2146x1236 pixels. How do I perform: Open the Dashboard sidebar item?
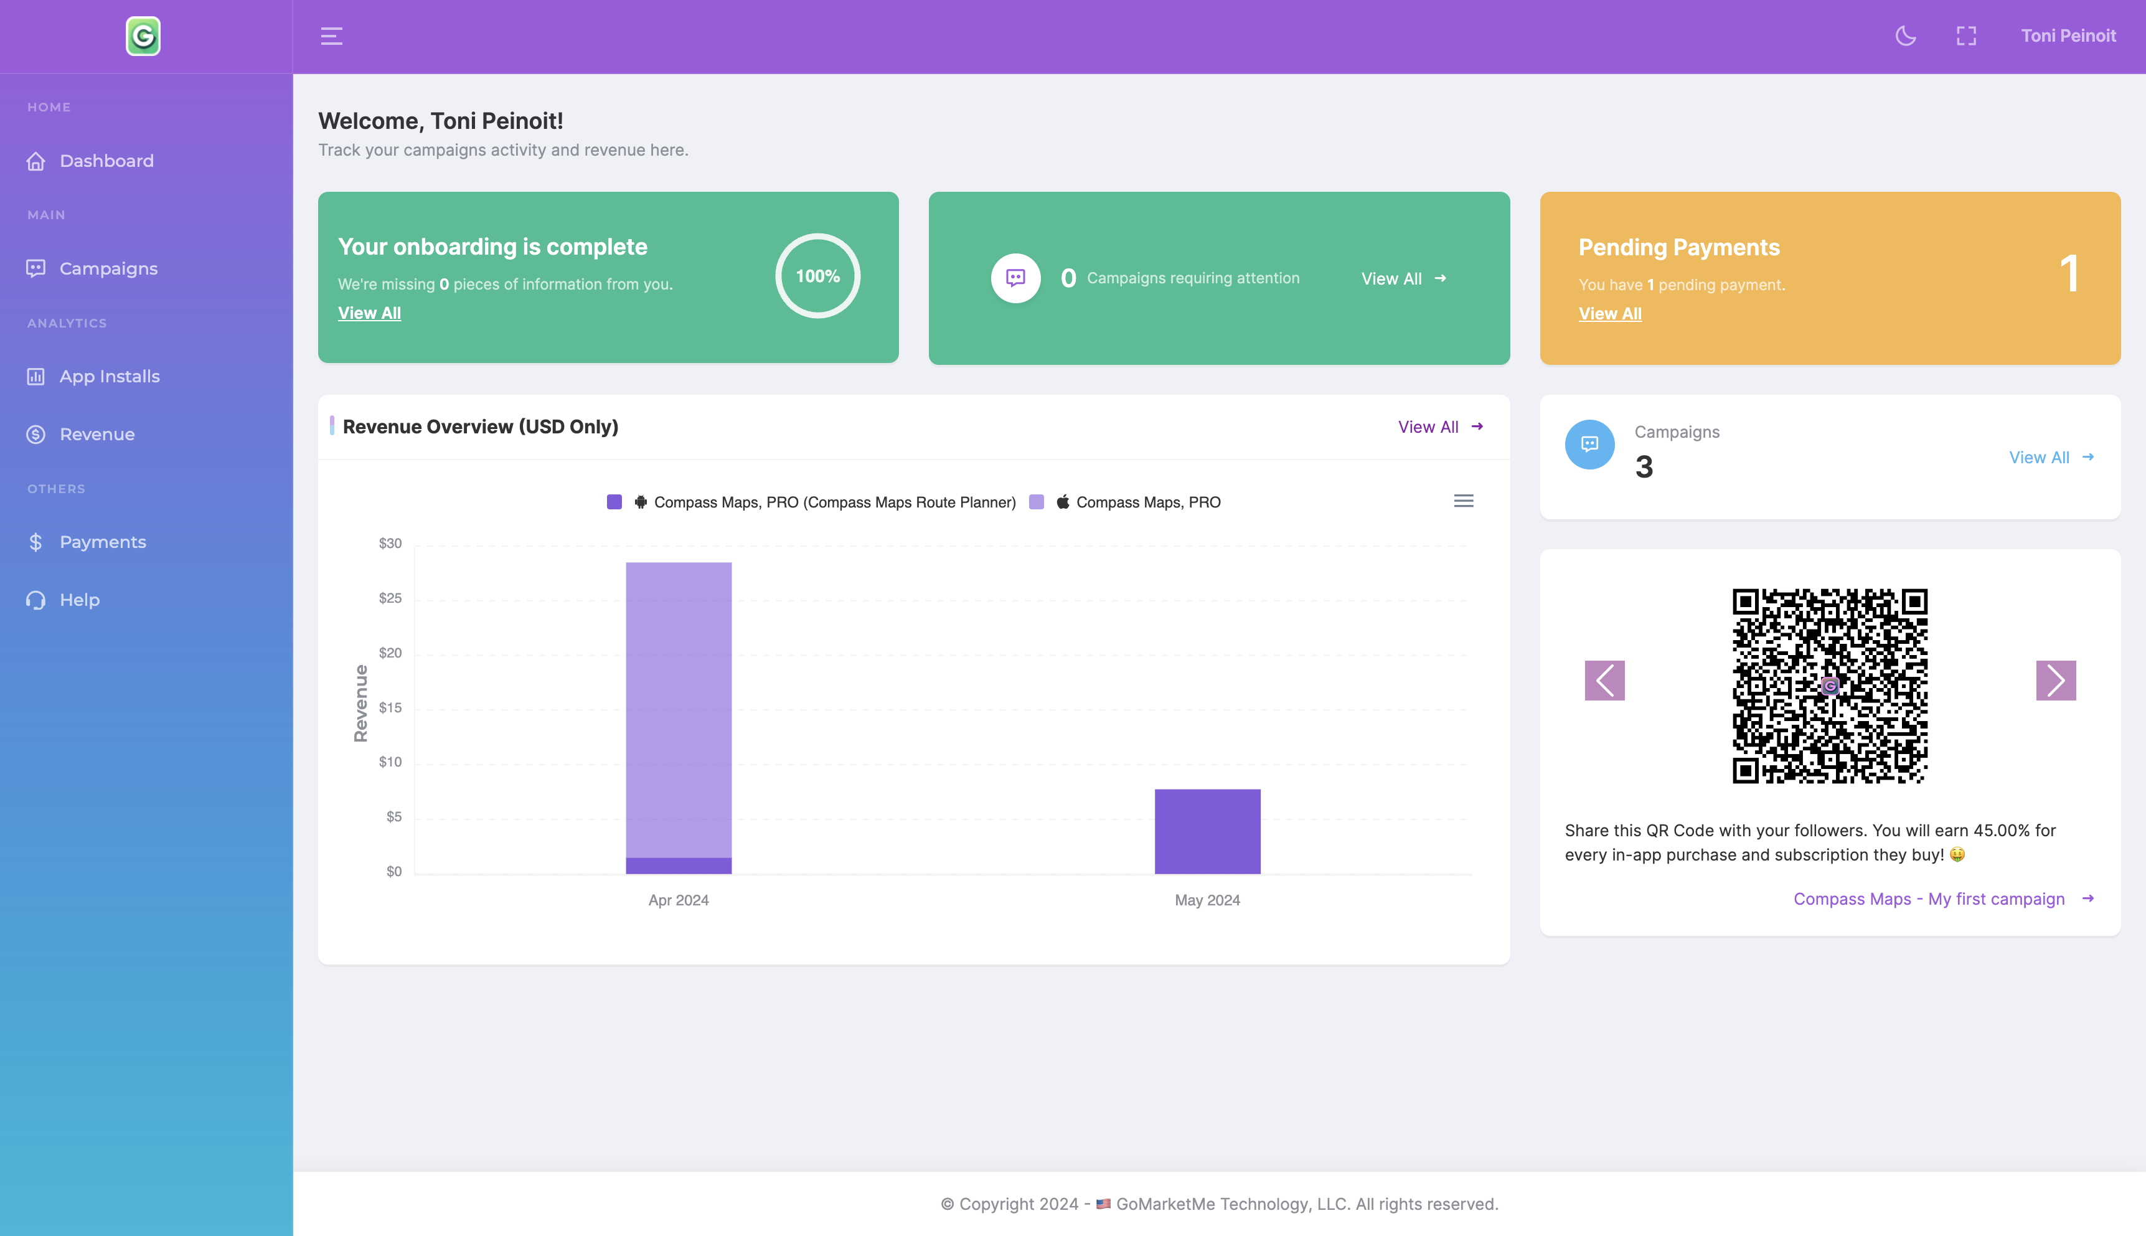click(106, 161)
